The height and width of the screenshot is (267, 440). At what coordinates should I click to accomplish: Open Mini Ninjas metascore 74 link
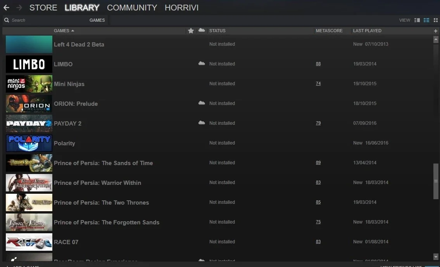pos(318,84)
